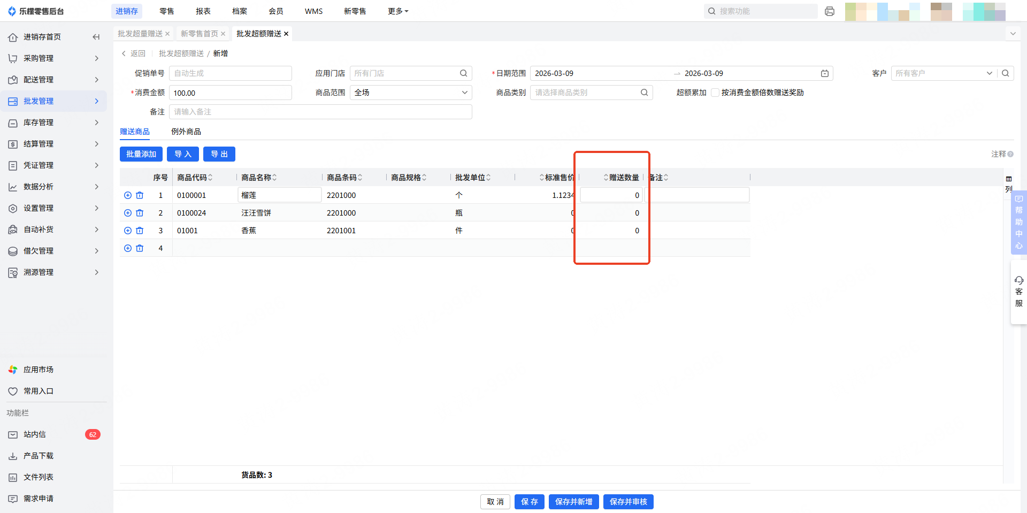
Task: Click the 常用入口 heart icon
Action: 13,391
